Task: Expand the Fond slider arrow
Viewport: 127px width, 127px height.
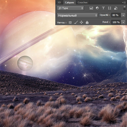Action: pos(123,22)
